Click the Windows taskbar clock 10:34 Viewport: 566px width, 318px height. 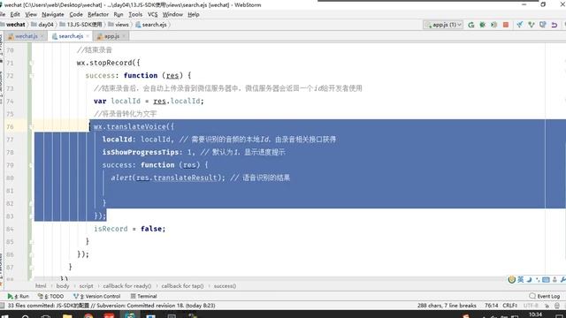pos(535,315)
